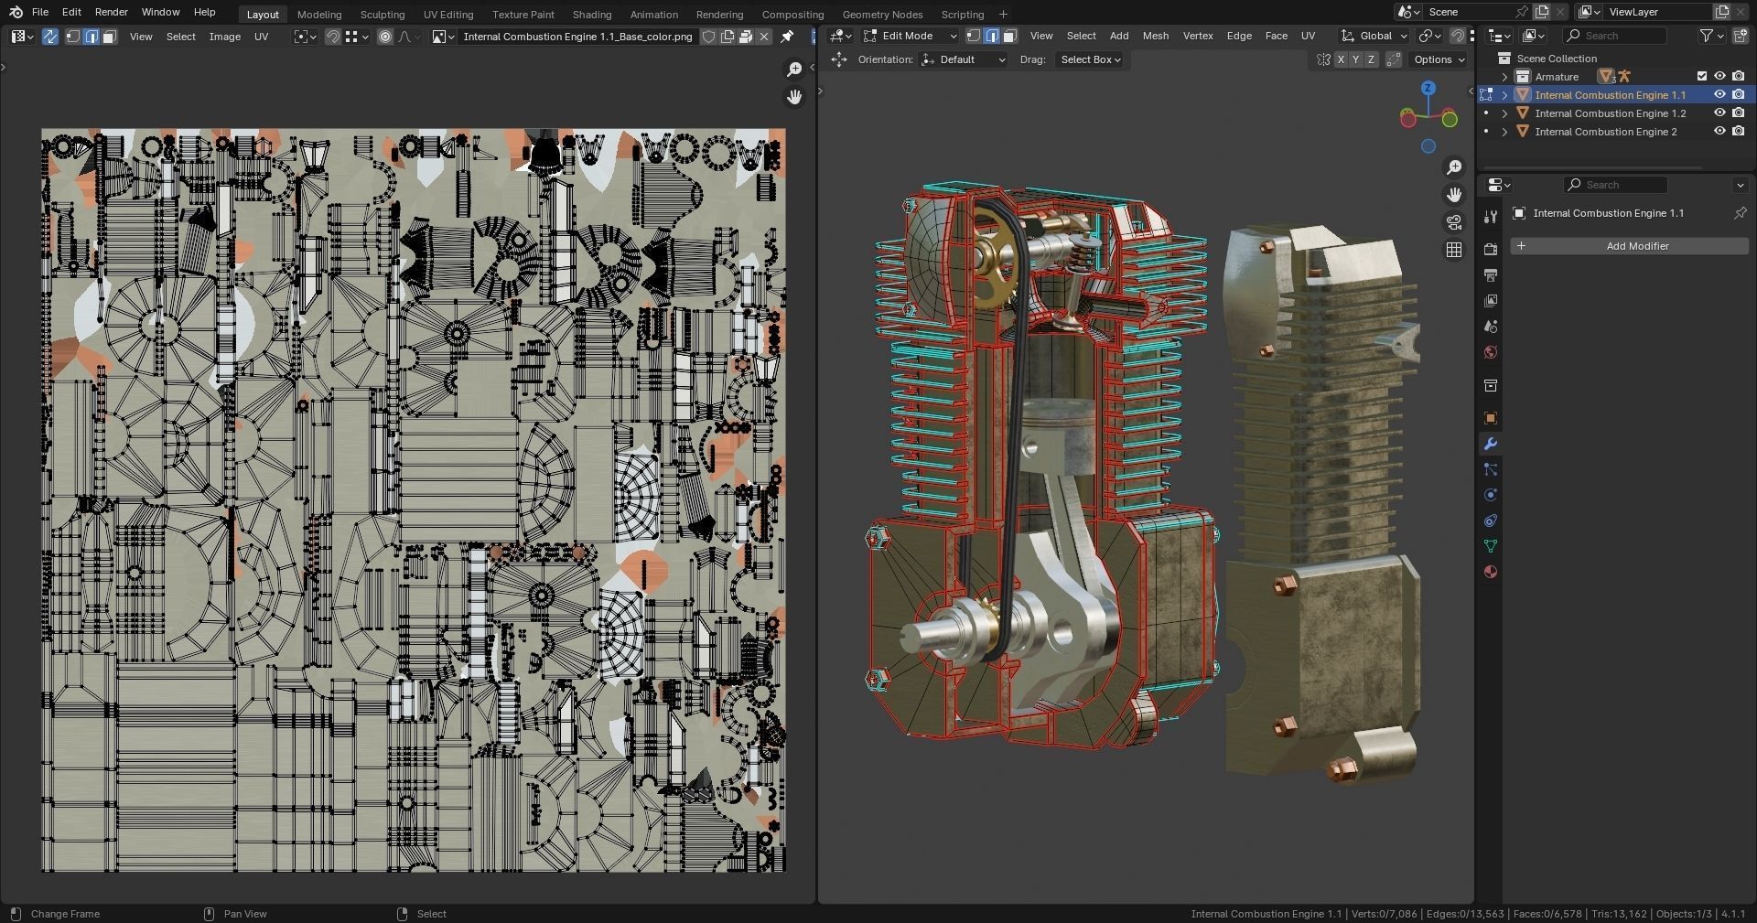Image resolution: width=1757 pixels, height=923 pixels.
Task: Open the Physics properties tab
Action: (x=1491, y=495)
